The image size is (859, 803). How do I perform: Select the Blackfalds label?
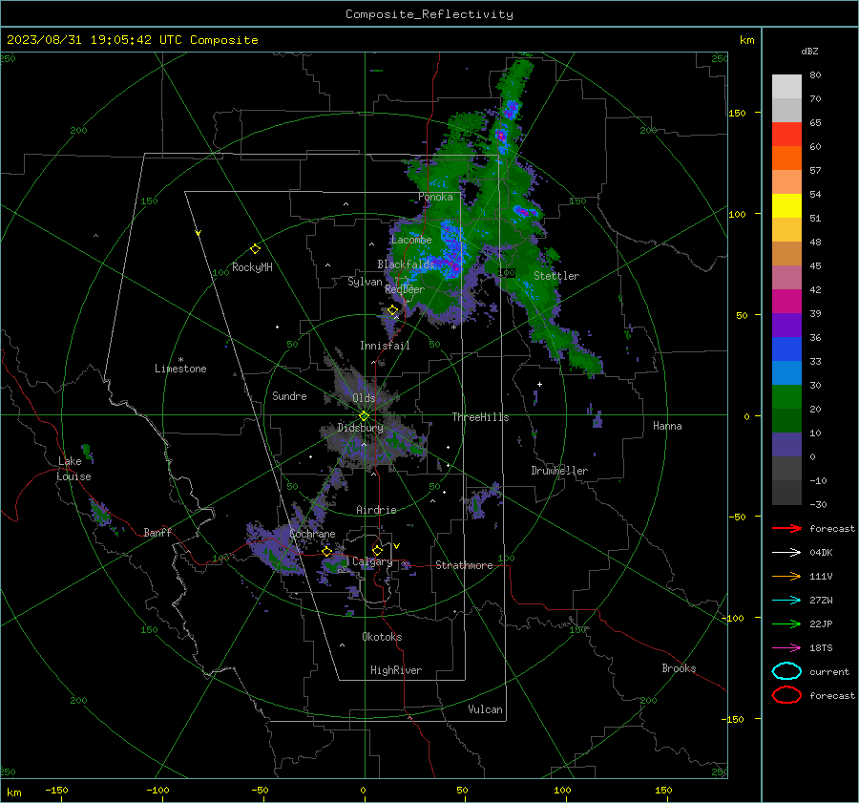point(406,264)
